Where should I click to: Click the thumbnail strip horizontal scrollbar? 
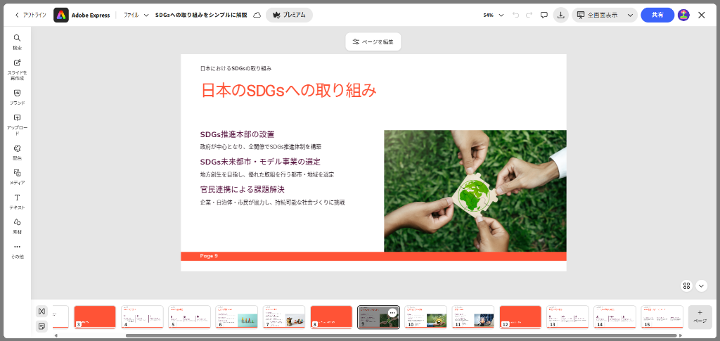pos(401,335)
